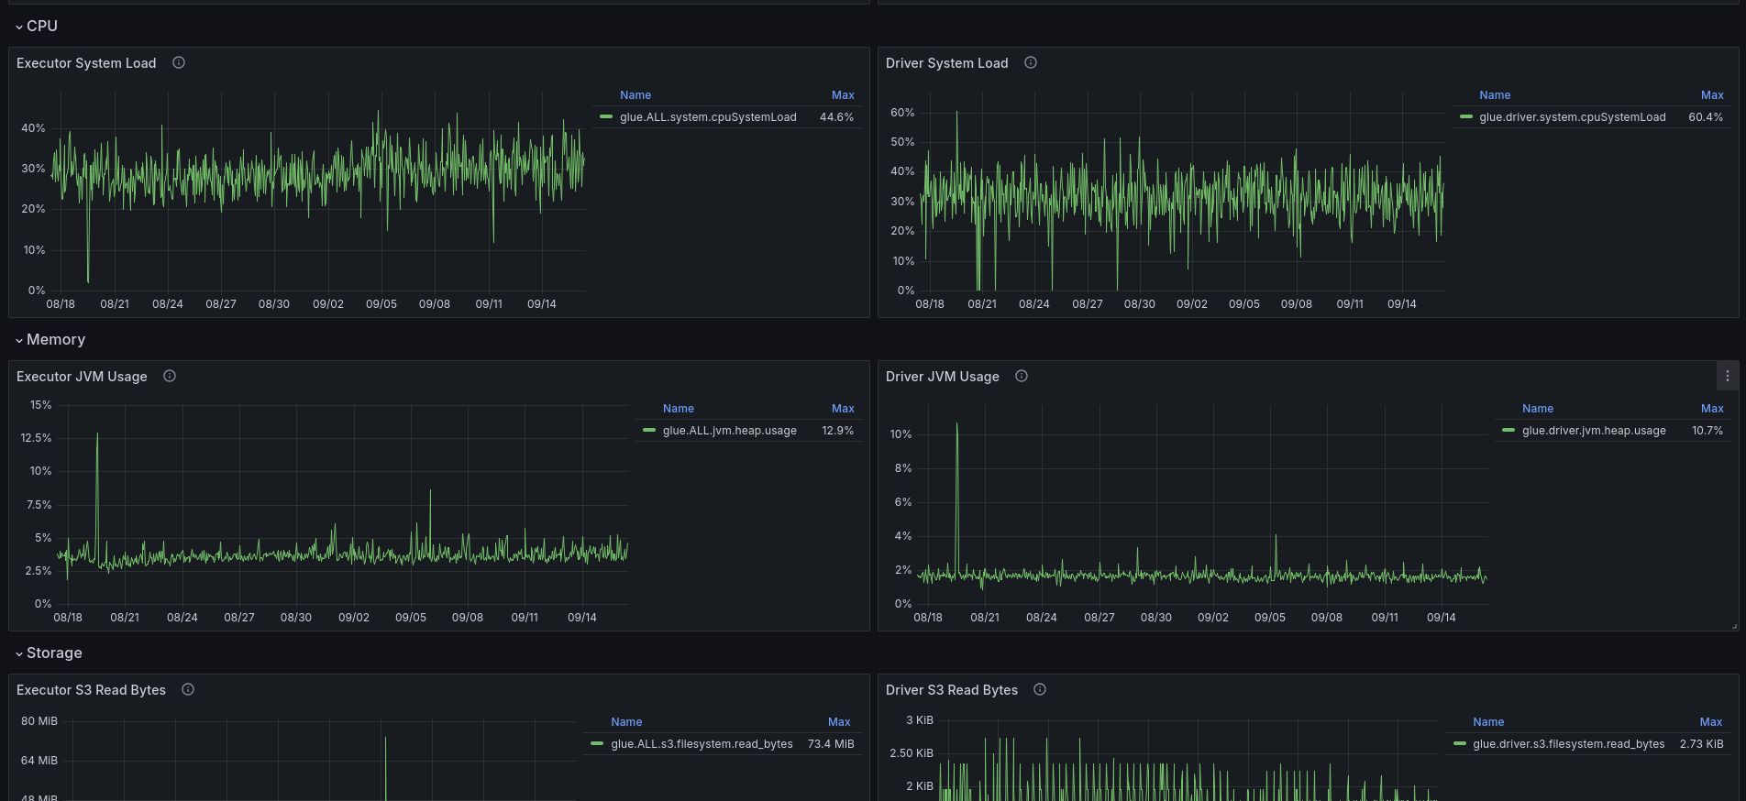1746x801 pixels.
Task: Toggle the glue.ALL.system.cpuSystemLoad series visibility
Action: 707,117
